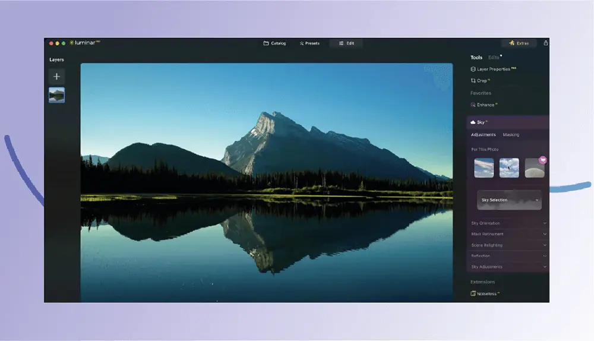Switch to the Masking tab in Sky
Viewport: 594px width, 341px height.
(x=511, y=135)
